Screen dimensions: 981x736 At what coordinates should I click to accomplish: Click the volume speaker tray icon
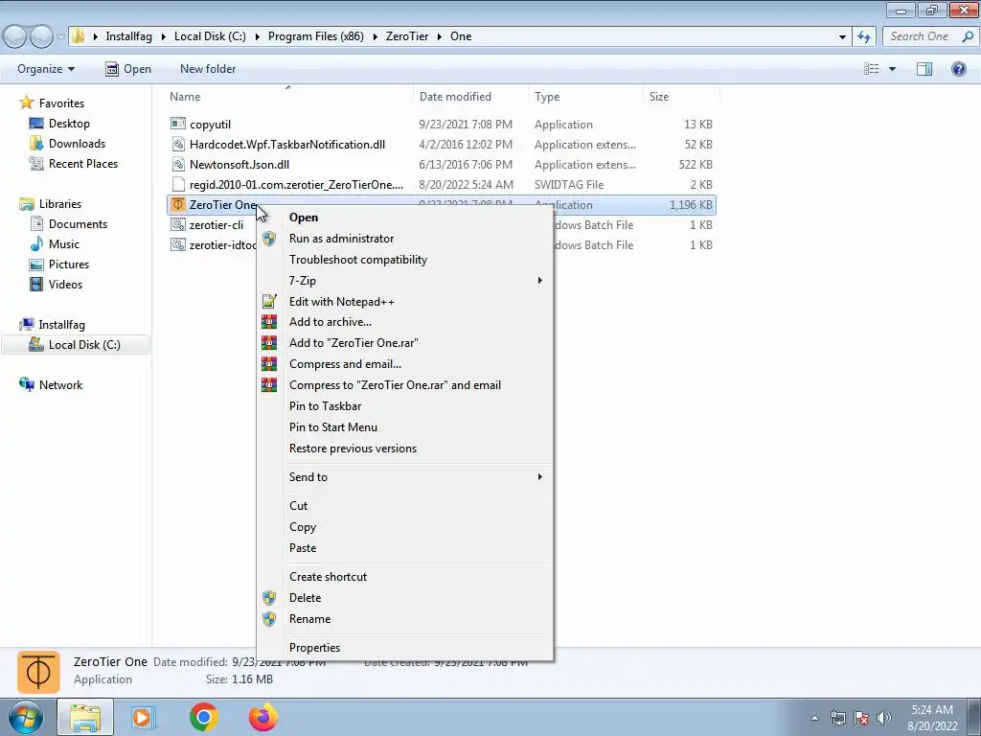pos(884,718)
